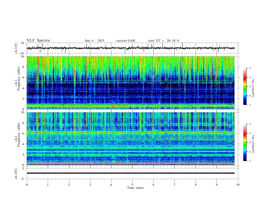
Task: Click the ch.3 flat voltage trace
Action: pos(131,173)
